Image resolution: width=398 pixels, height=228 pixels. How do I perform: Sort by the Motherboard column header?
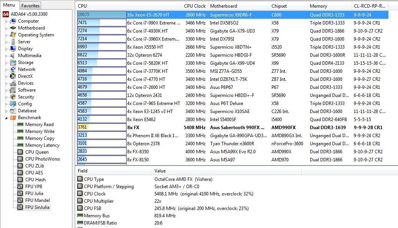(238, 6)
